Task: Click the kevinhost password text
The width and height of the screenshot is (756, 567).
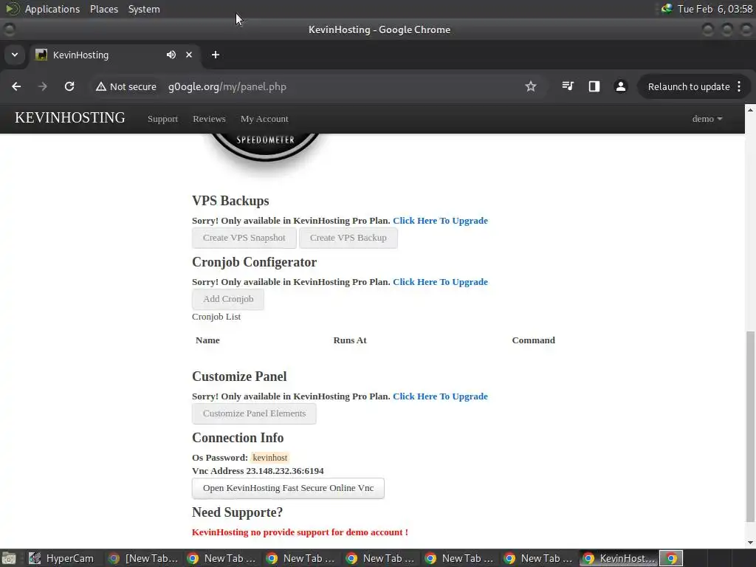Action: 270,458
